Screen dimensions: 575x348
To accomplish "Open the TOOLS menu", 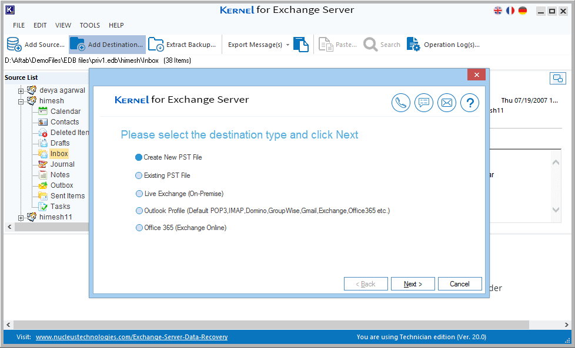I will click(x=90, y=25).
